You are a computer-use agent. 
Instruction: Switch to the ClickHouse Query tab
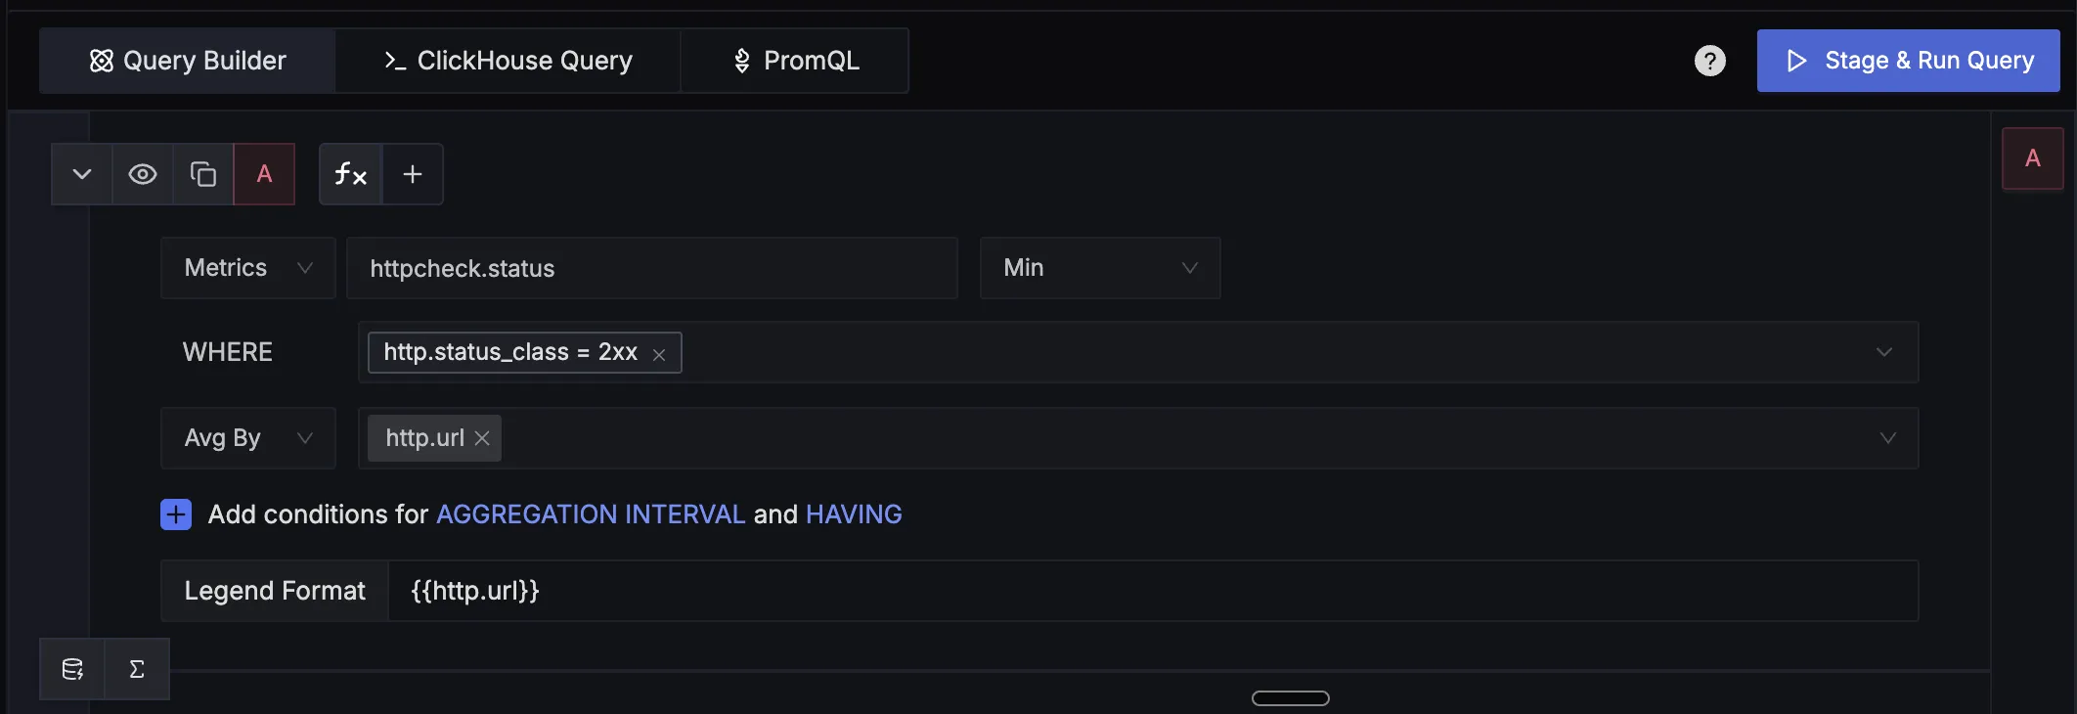(508, 61)
